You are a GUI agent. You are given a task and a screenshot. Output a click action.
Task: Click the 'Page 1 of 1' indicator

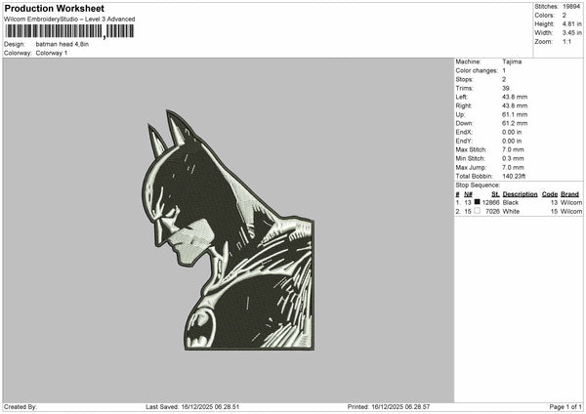point(565,407)
